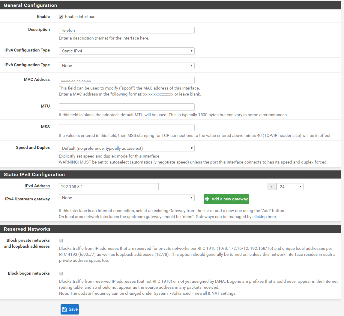Click the 'Enter a description (name)' help text
Image resolution: width=344 pixels, height=316 pixels.
coord(104,38)
